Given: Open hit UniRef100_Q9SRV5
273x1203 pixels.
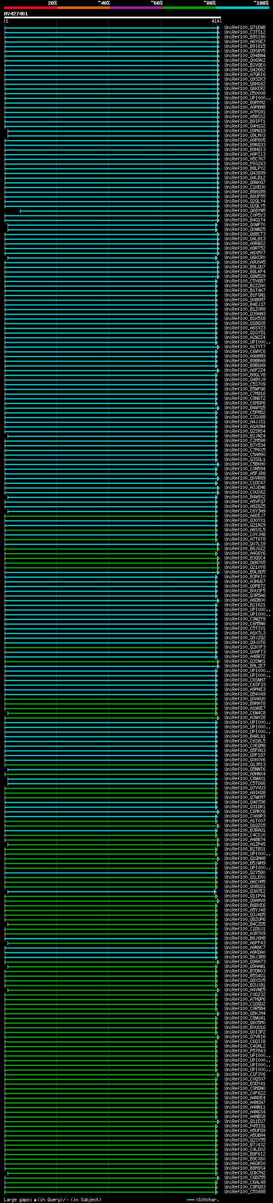Looking at the screenshot, I should tap(244, 51).
